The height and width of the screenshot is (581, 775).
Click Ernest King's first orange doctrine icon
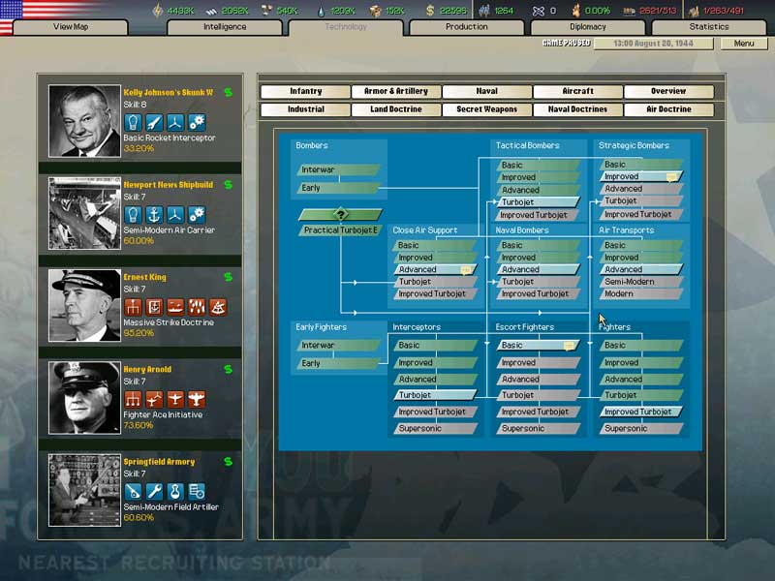[133, 307]
